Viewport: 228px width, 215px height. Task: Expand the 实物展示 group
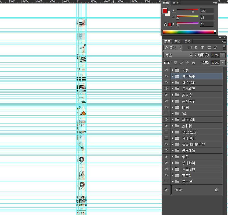(x=173, y=101)
